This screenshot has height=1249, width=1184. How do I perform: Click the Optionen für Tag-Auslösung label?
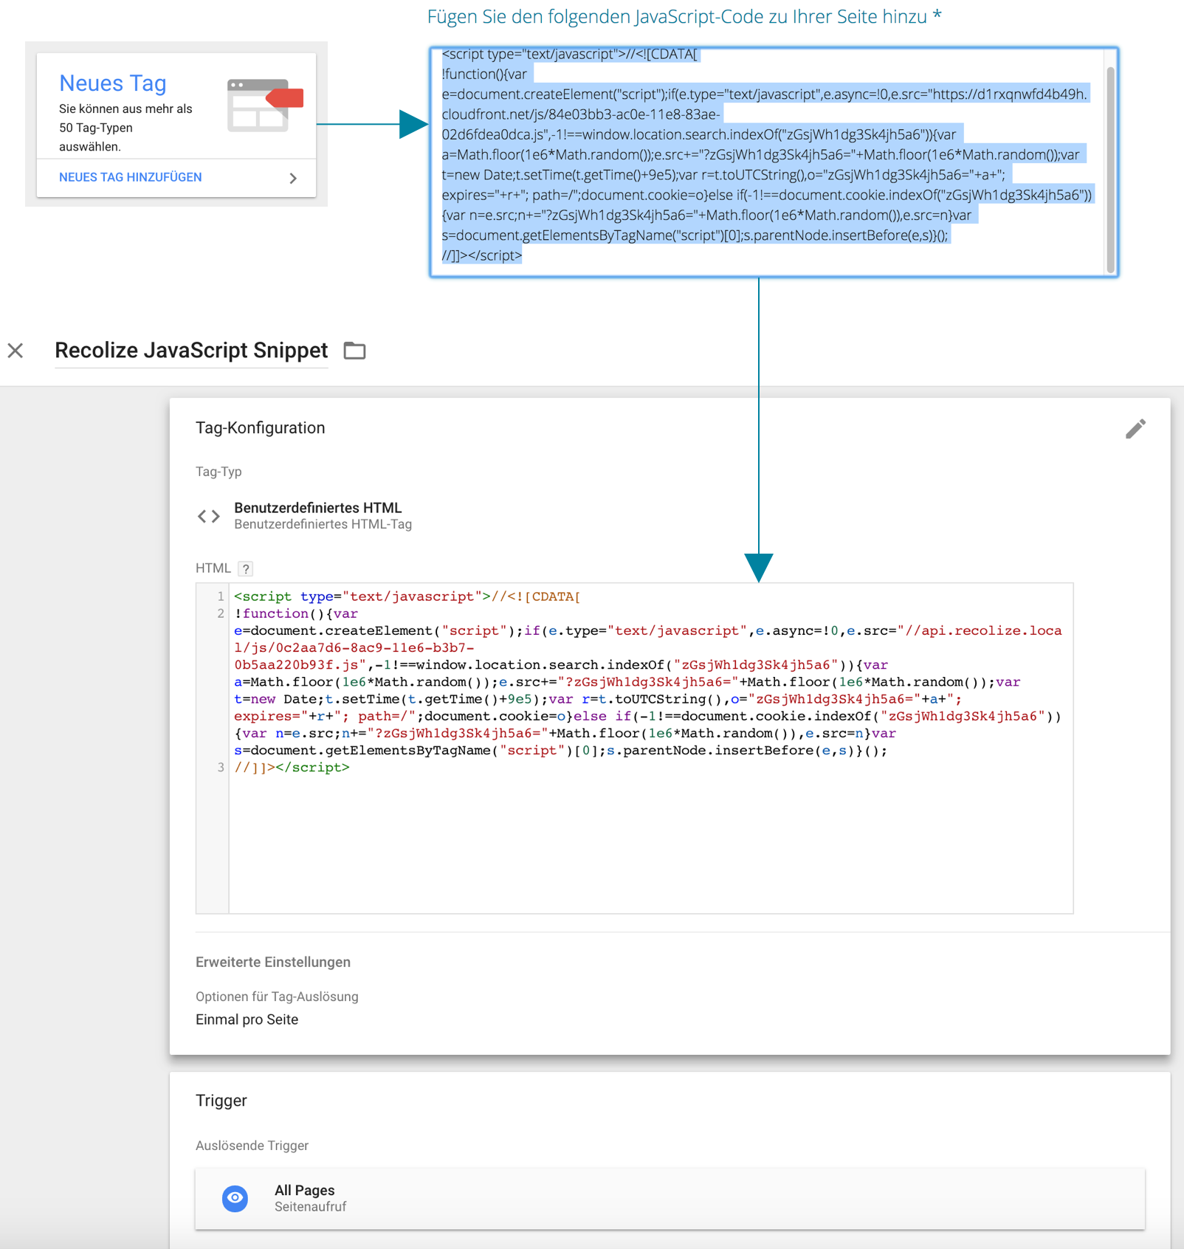(x=277, y=997)
